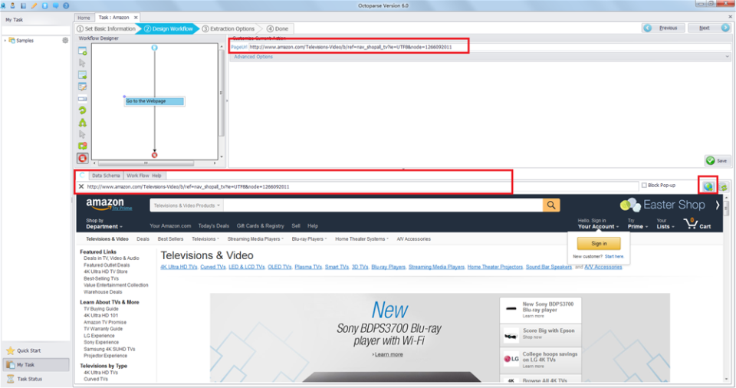Go to step 3 Extraction Options
This screenshot has height=388, width=736.
(x=228, y=28)
